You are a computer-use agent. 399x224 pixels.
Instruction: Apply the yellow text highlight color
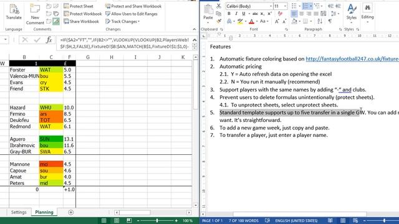(x=240, y=22)
